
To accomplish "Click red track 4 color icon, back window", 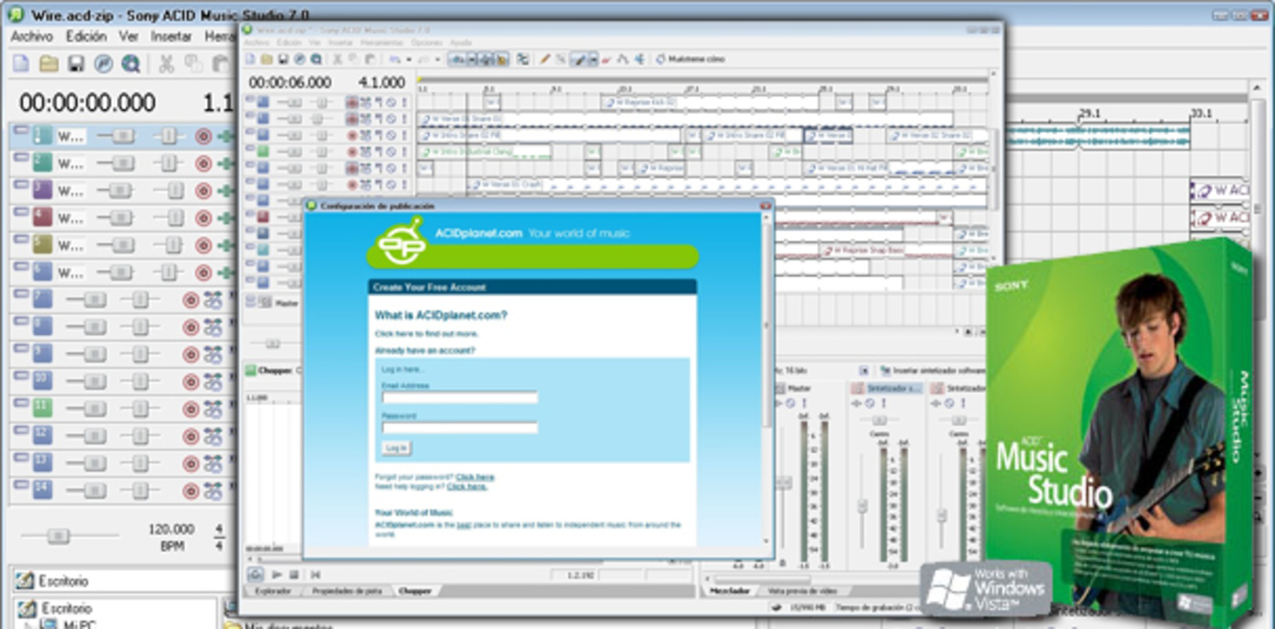I will 42,218.
